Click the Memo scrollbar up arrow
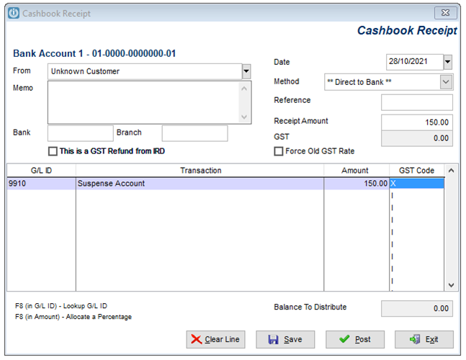 [244, 89]
